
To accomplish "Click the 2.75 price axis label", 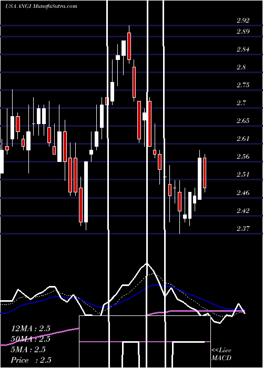I will tap(243, 85).
